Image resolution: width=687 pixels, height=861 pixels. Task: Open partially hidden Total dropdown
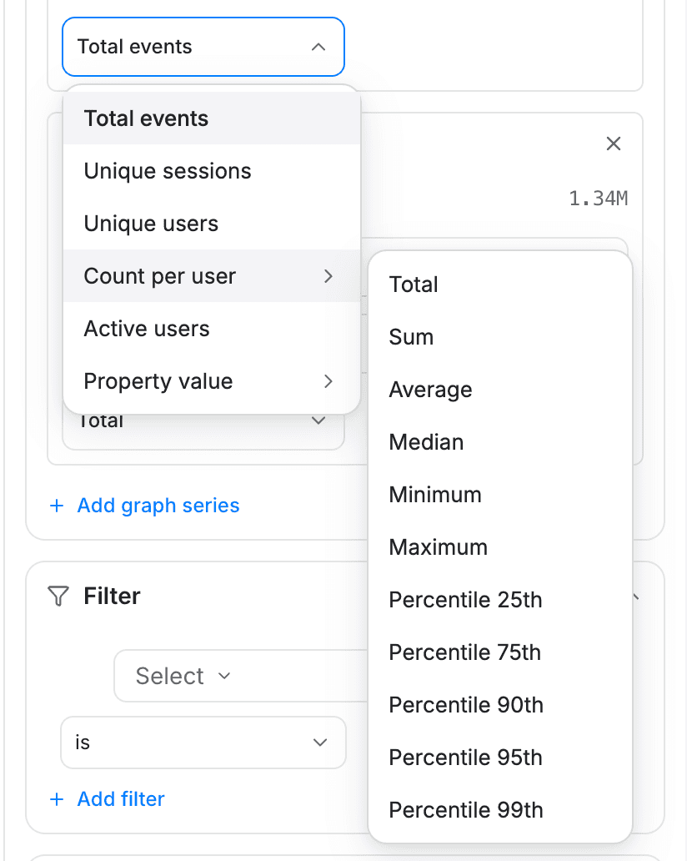click(x=203, y=431)
